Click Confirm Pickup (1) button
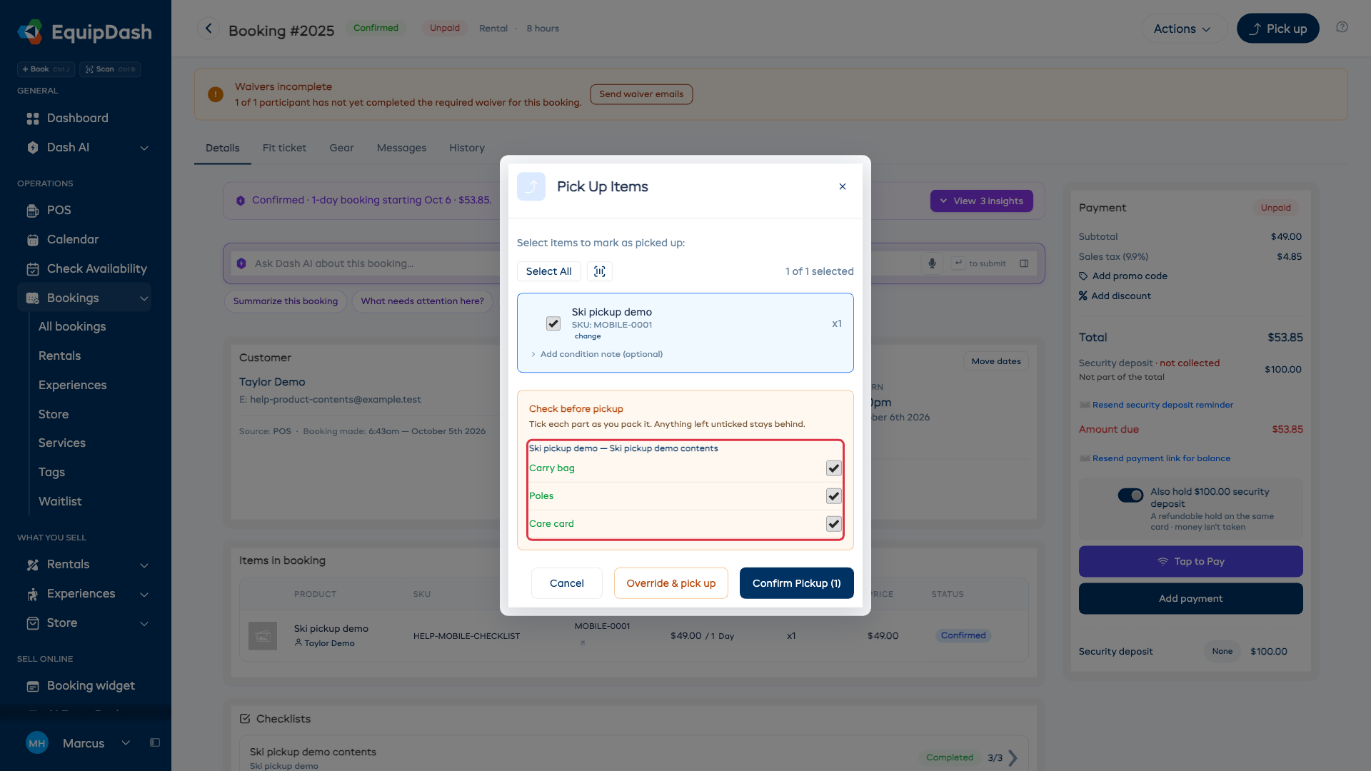Image resolution: width=1371 pixels, height=771 pixels. [796, 583]
